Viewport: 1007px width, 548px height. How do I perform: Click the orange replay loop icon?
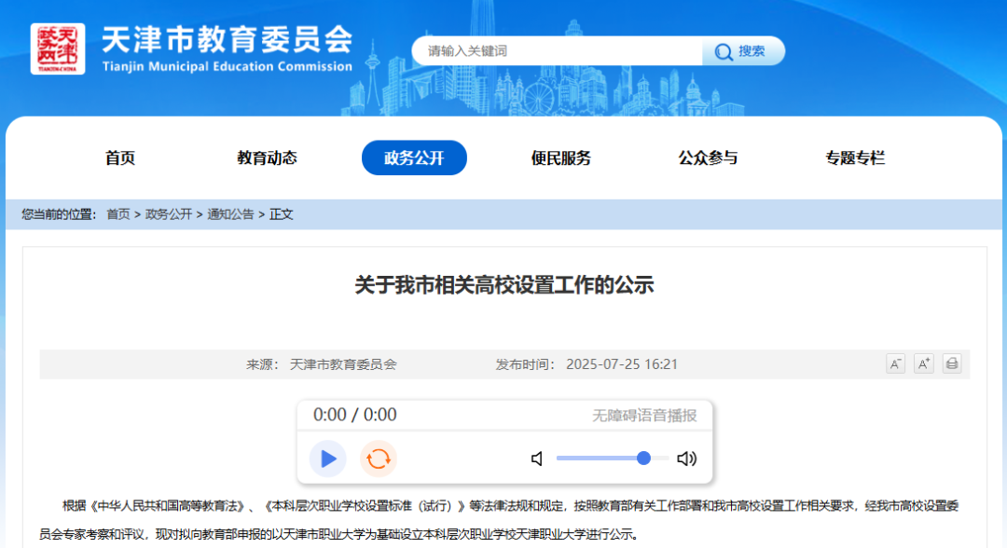click(377, 459)
